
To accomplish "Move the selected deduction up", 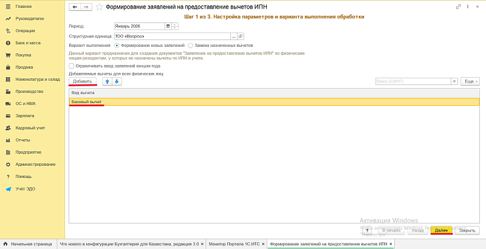I will point(108,81).
